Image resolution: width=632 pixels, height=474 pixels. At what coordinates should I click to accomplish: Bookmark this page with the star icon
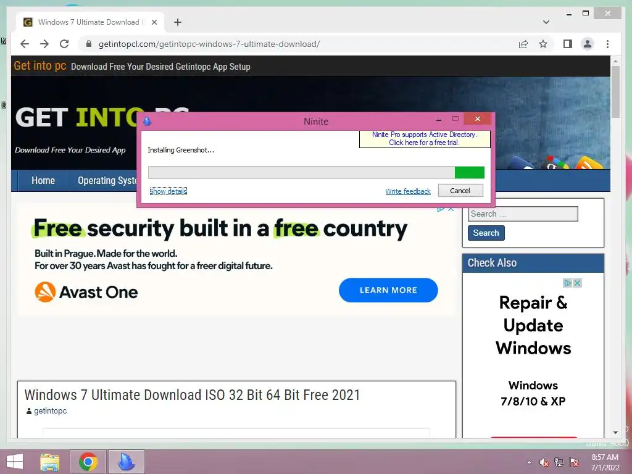pos(543,44)
